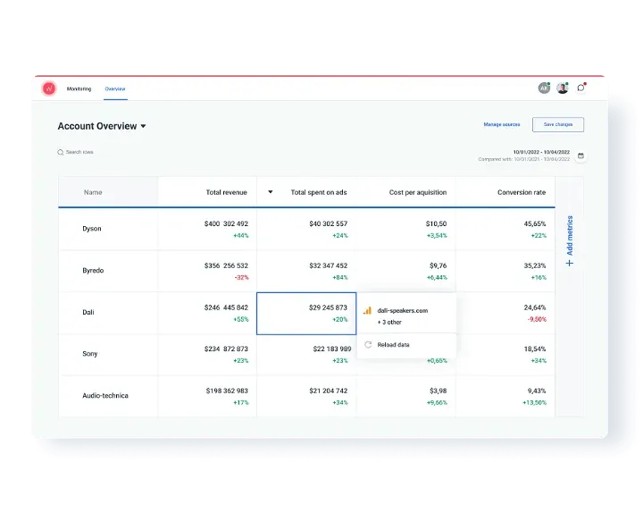Click Dali conversion rate 24,64%
643x513 pixels.
535,307
